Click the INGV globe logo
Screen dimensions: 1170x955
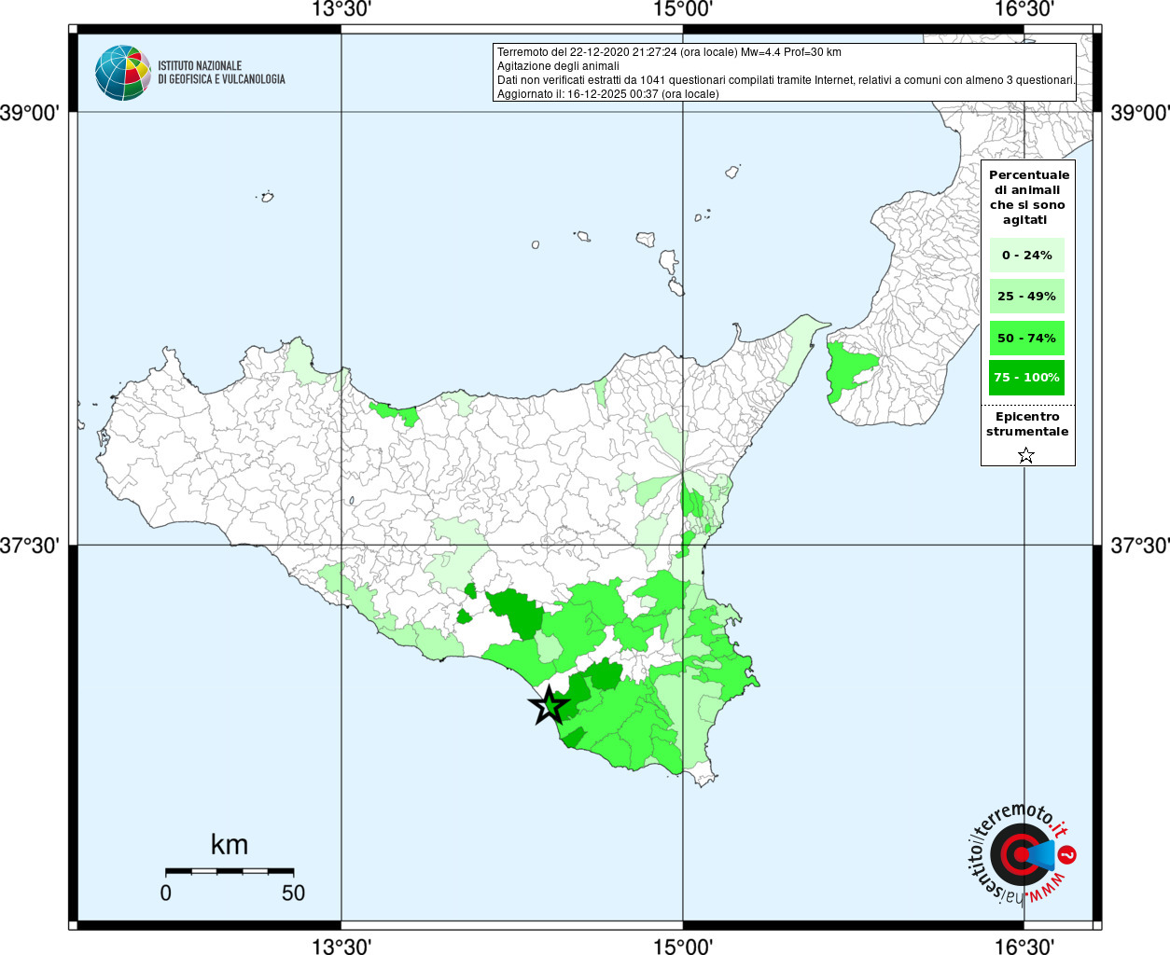click(x=123, y=73)
